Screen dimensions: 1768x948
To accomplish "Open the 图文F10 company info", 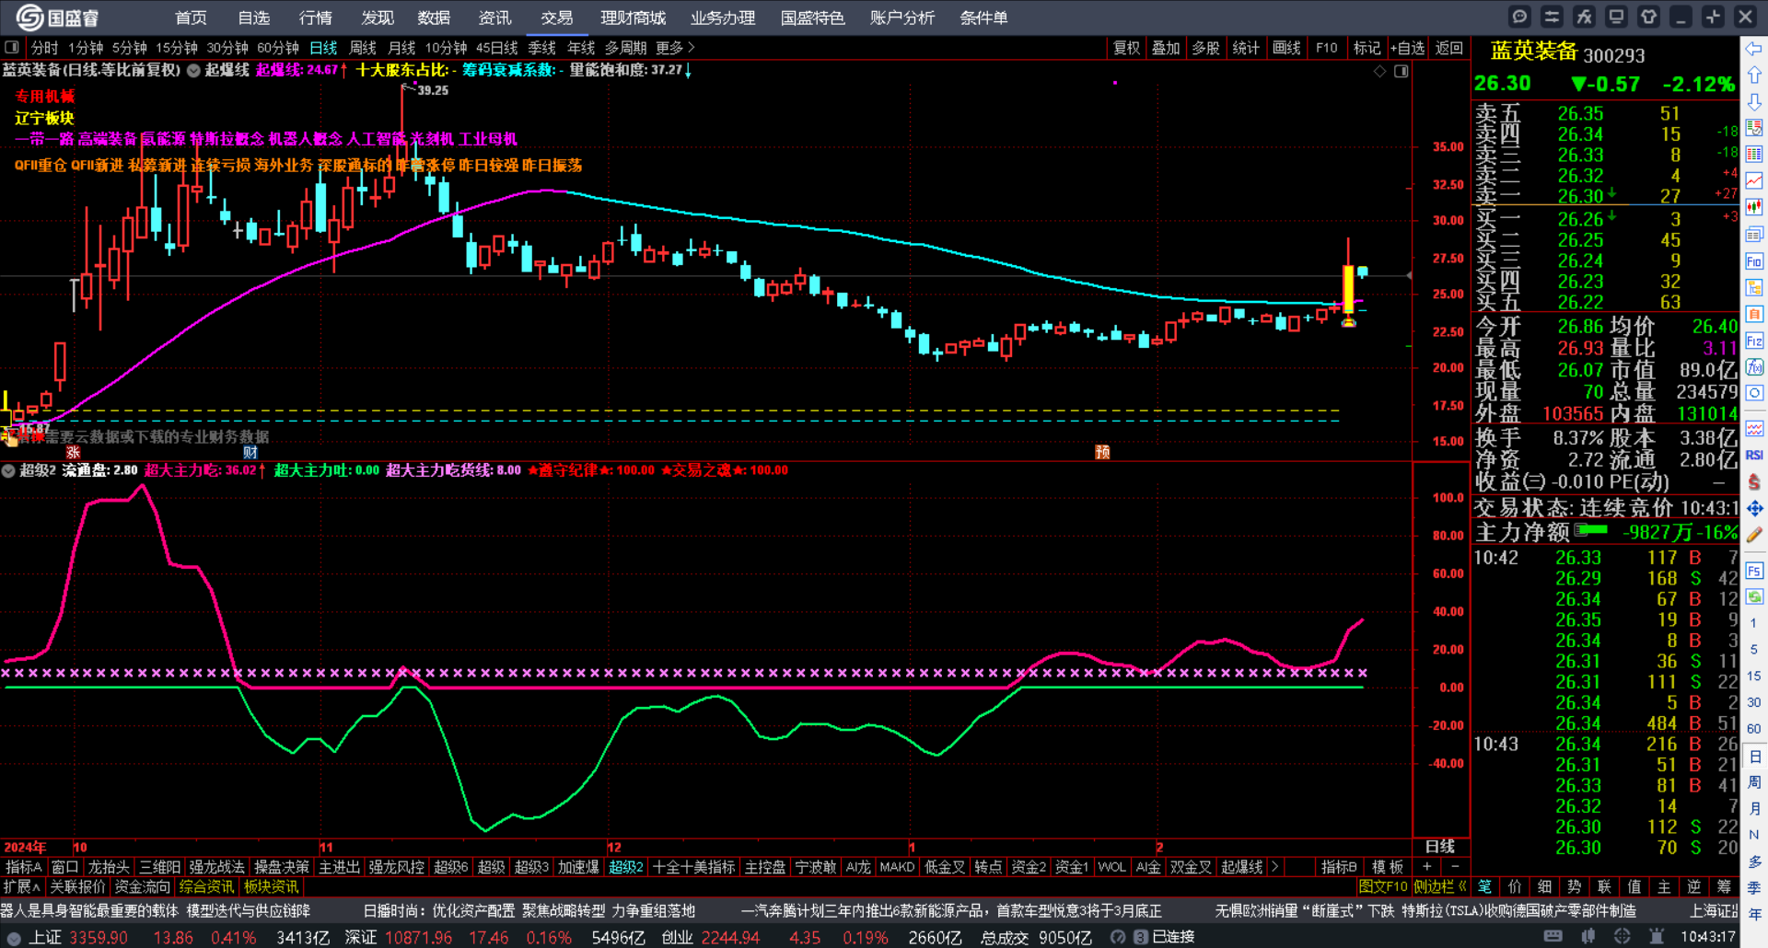I will (1383, 887).
